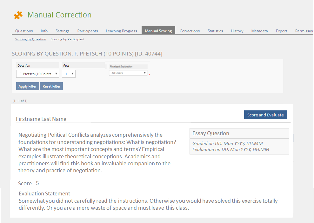
Task: Switch to the Metadata tab
Action: [259, 31]
